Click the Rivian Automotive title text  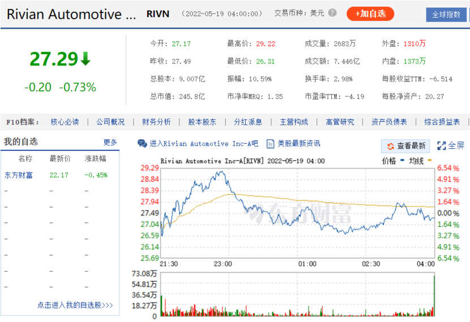coord(71,14)
